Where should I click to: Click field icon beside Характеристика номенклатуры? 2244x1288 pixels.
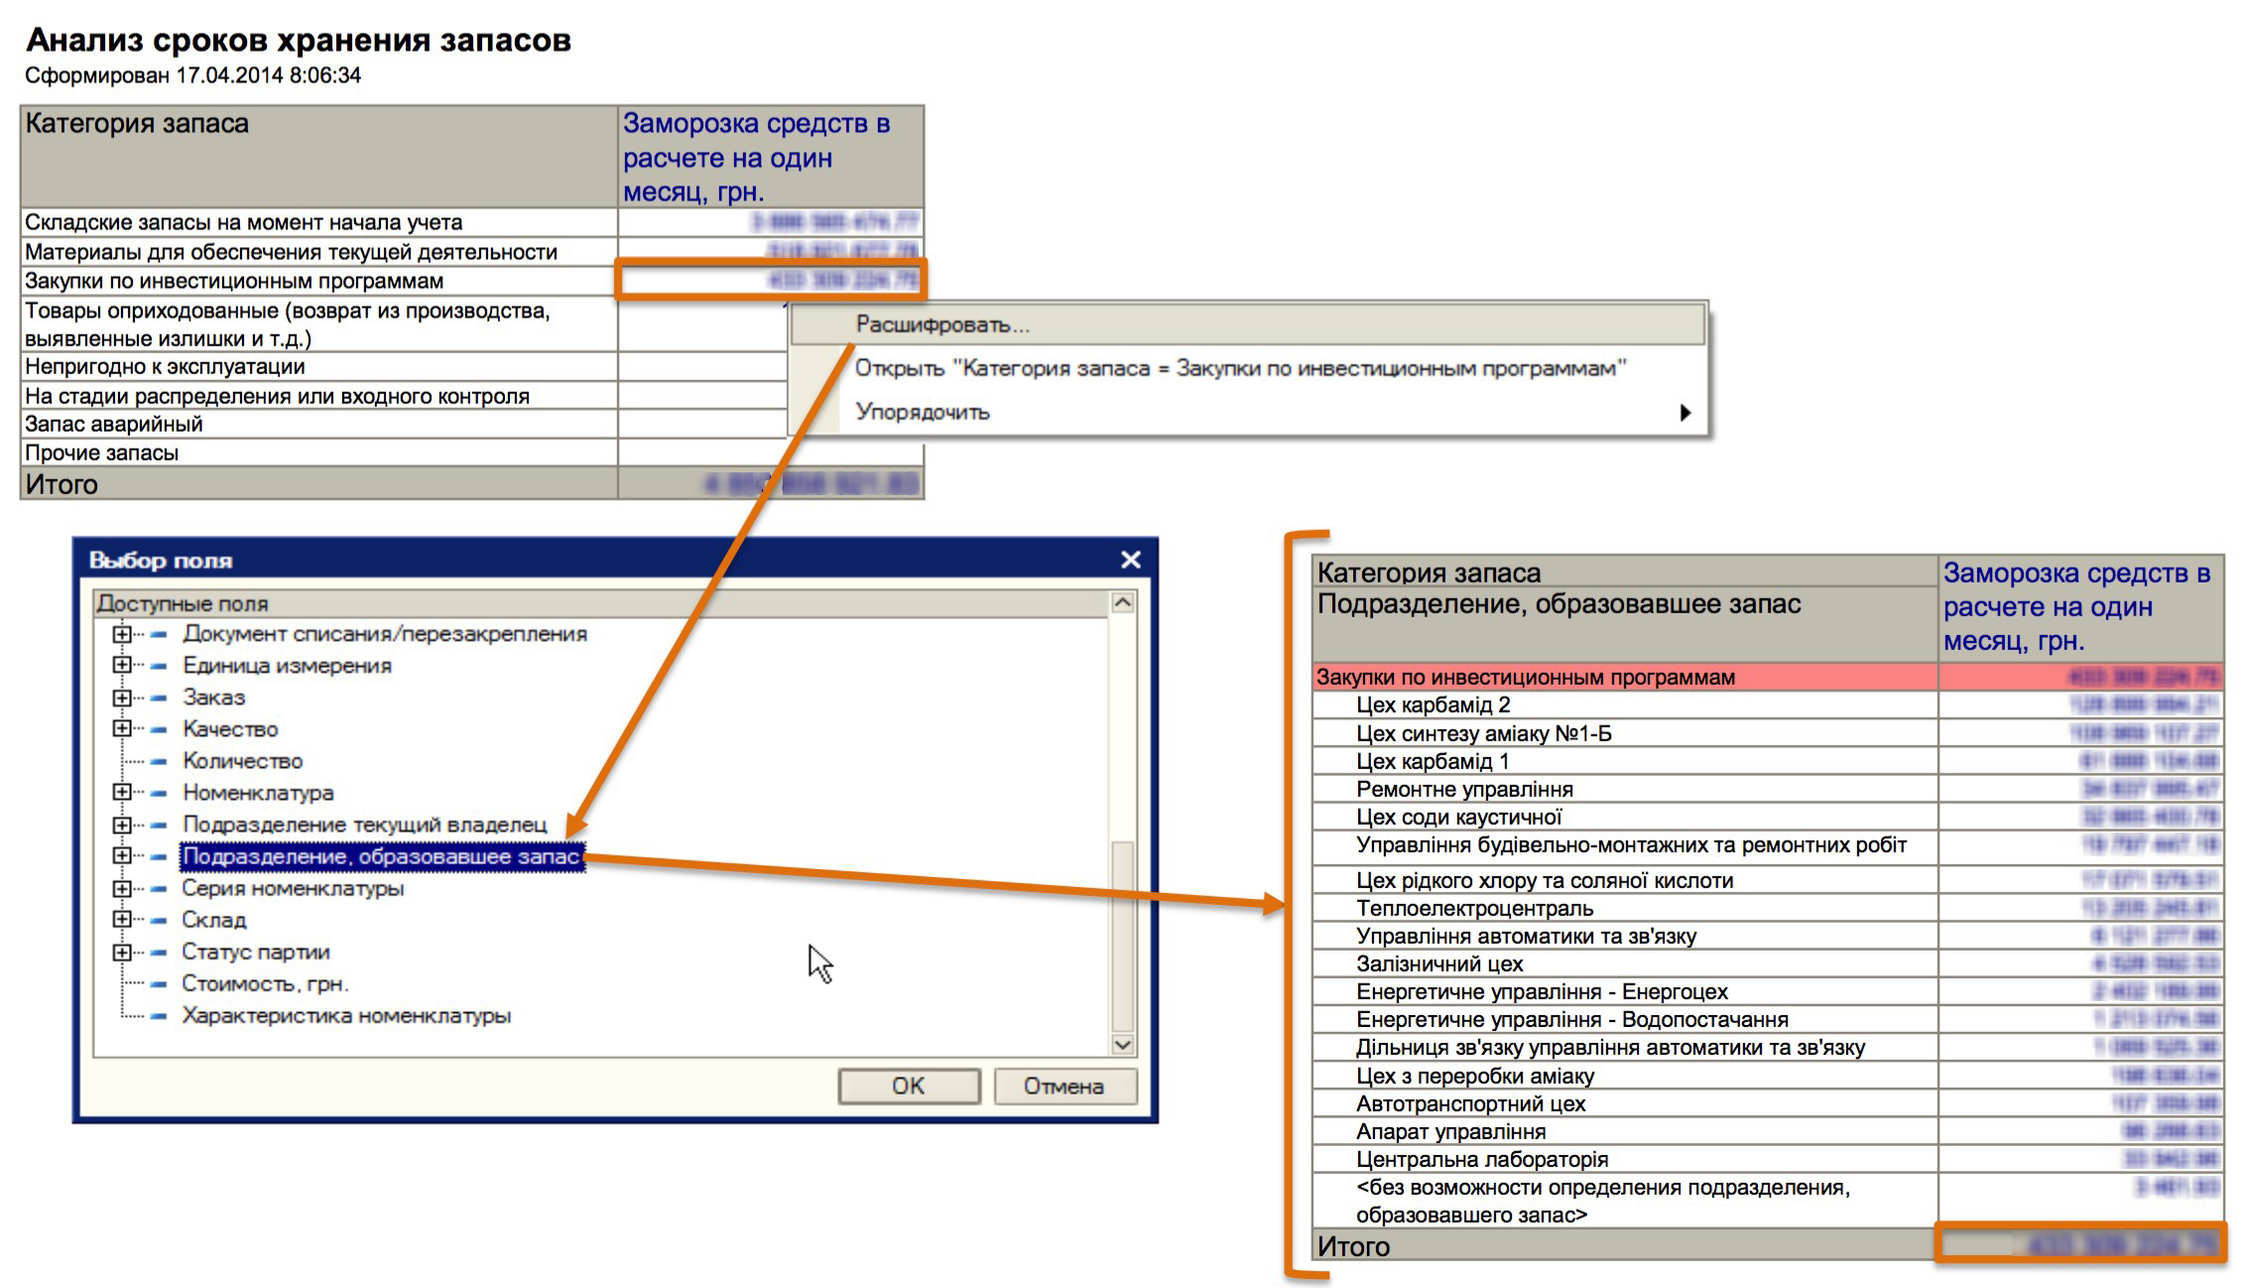pos(159,1016)
